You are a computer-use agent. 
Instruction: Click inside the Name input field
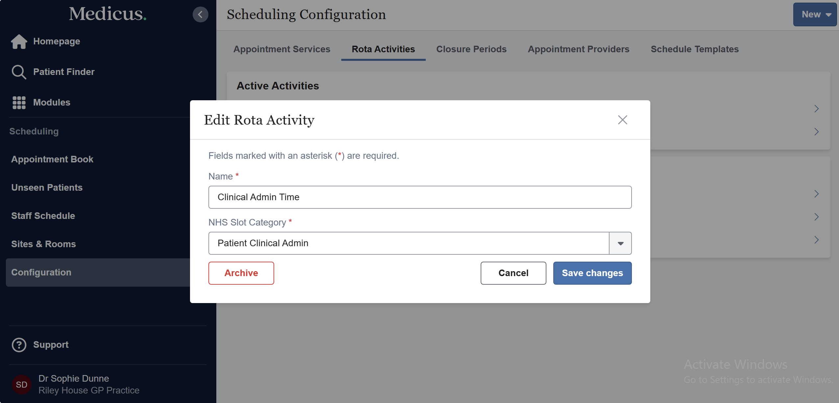coord(419,197)
